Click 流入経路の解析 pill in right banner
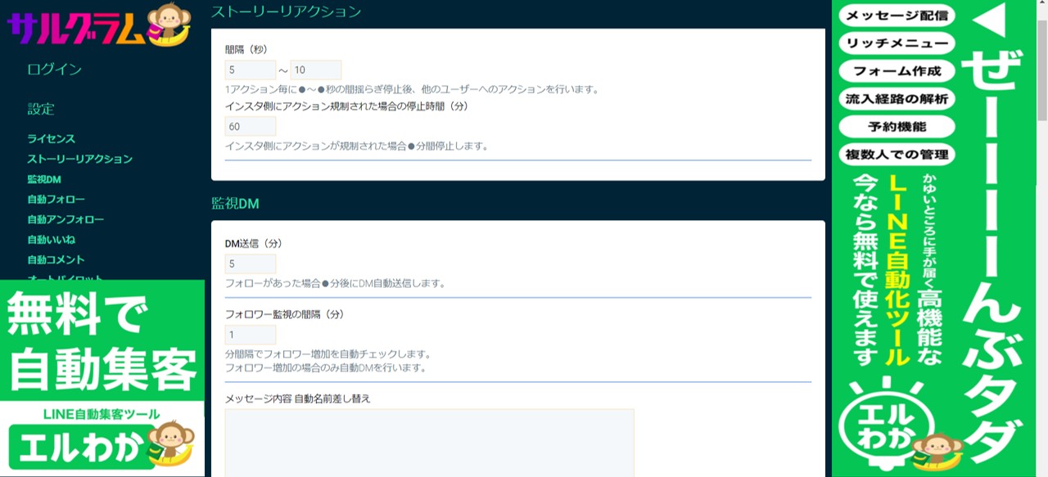1048x477 pixels. coord(897,99)
